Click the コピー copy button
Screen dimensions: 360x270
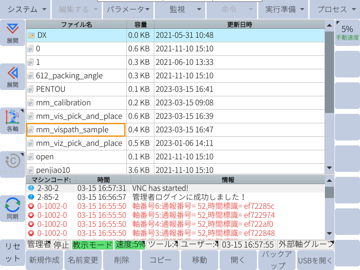click(x=161, y=260)
